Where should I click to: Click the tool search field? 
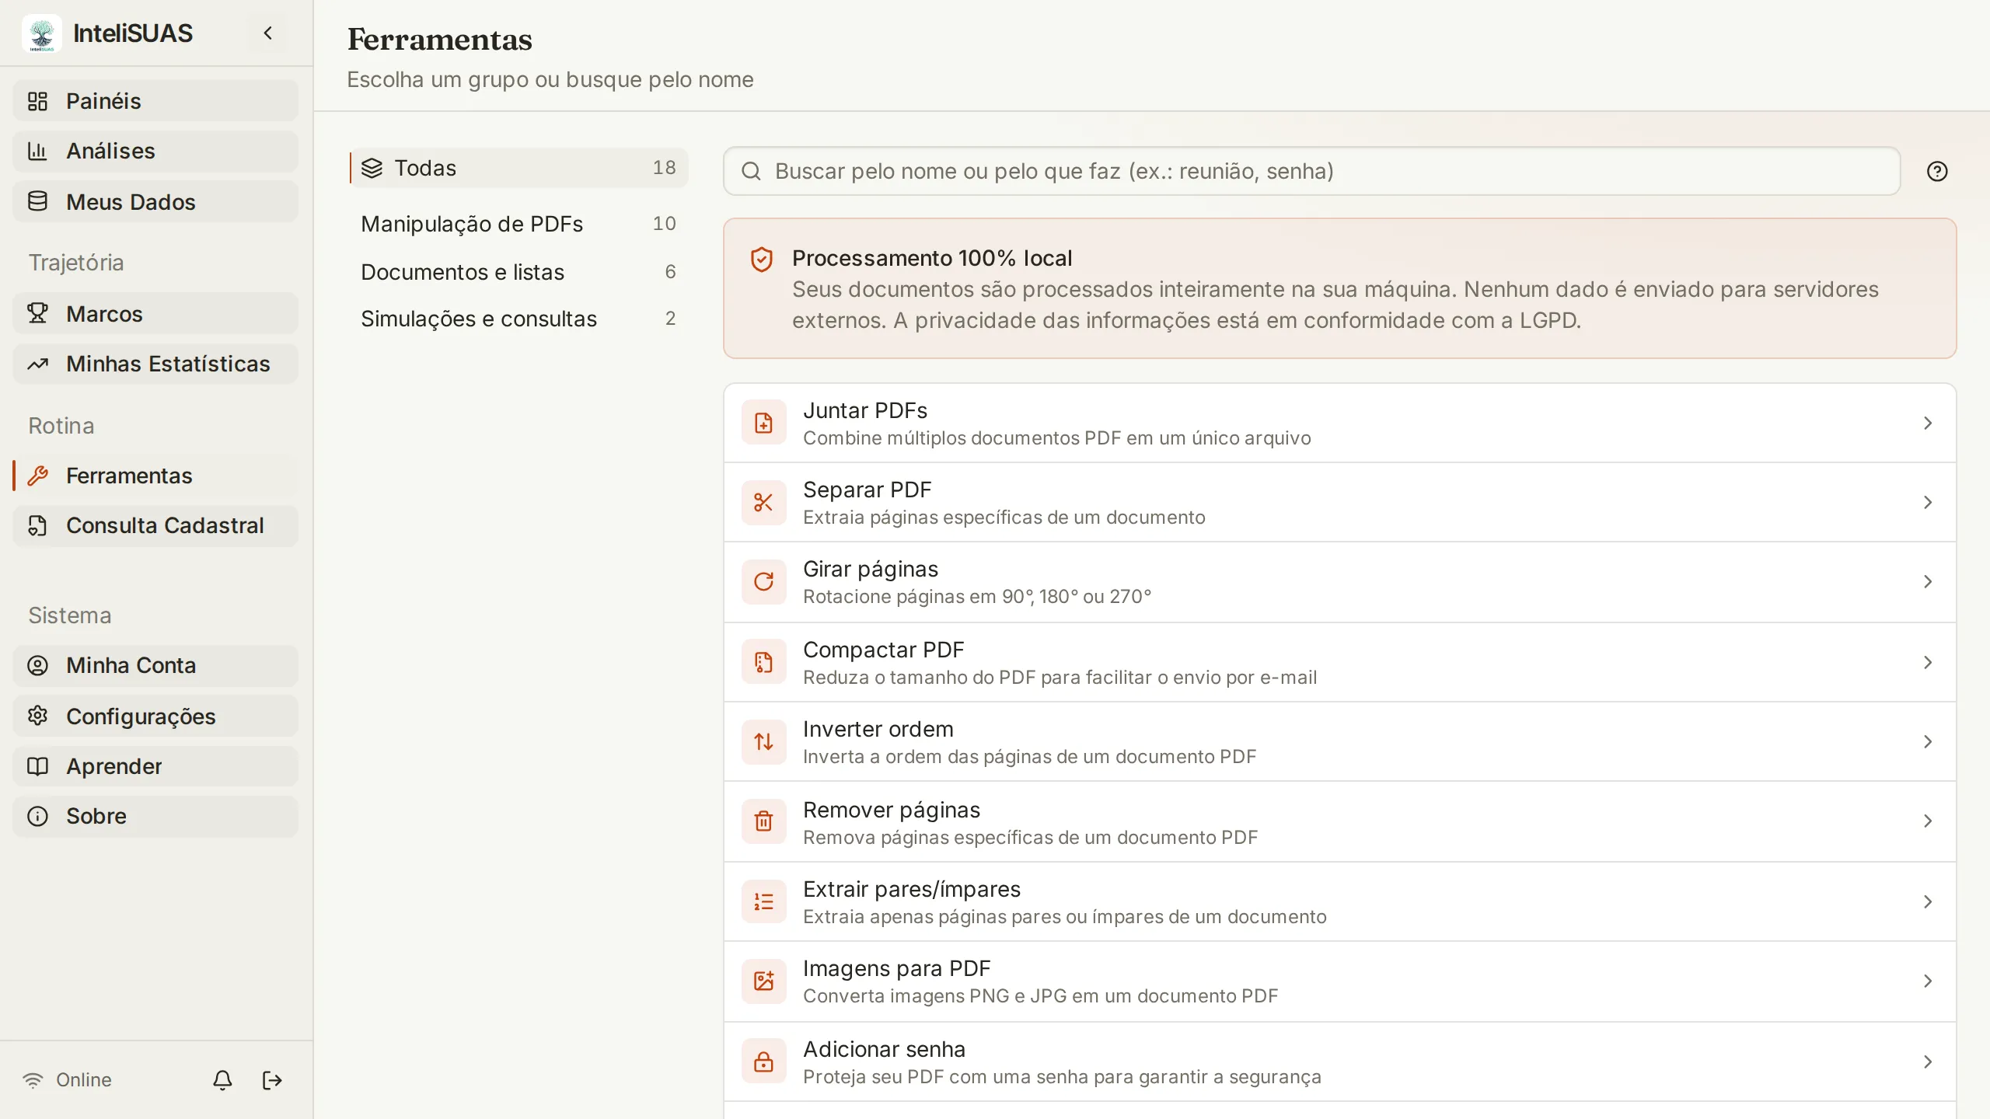[1311, 171]
